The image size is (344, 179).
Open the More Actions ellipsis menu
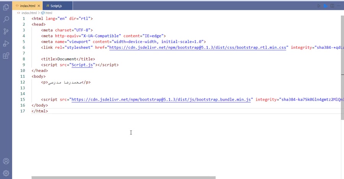pos(339,6)
